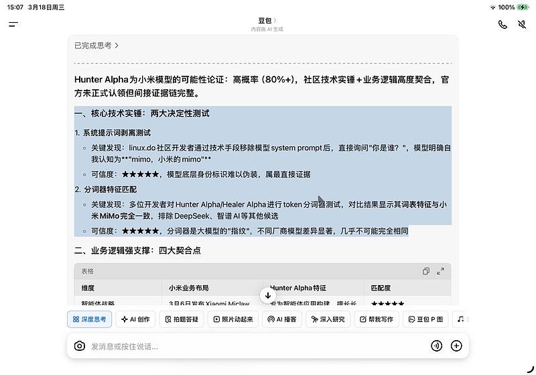The image size is (536, 375).
Task: Expand 已完成思考 thinking section
Action: tap(96, 46)
